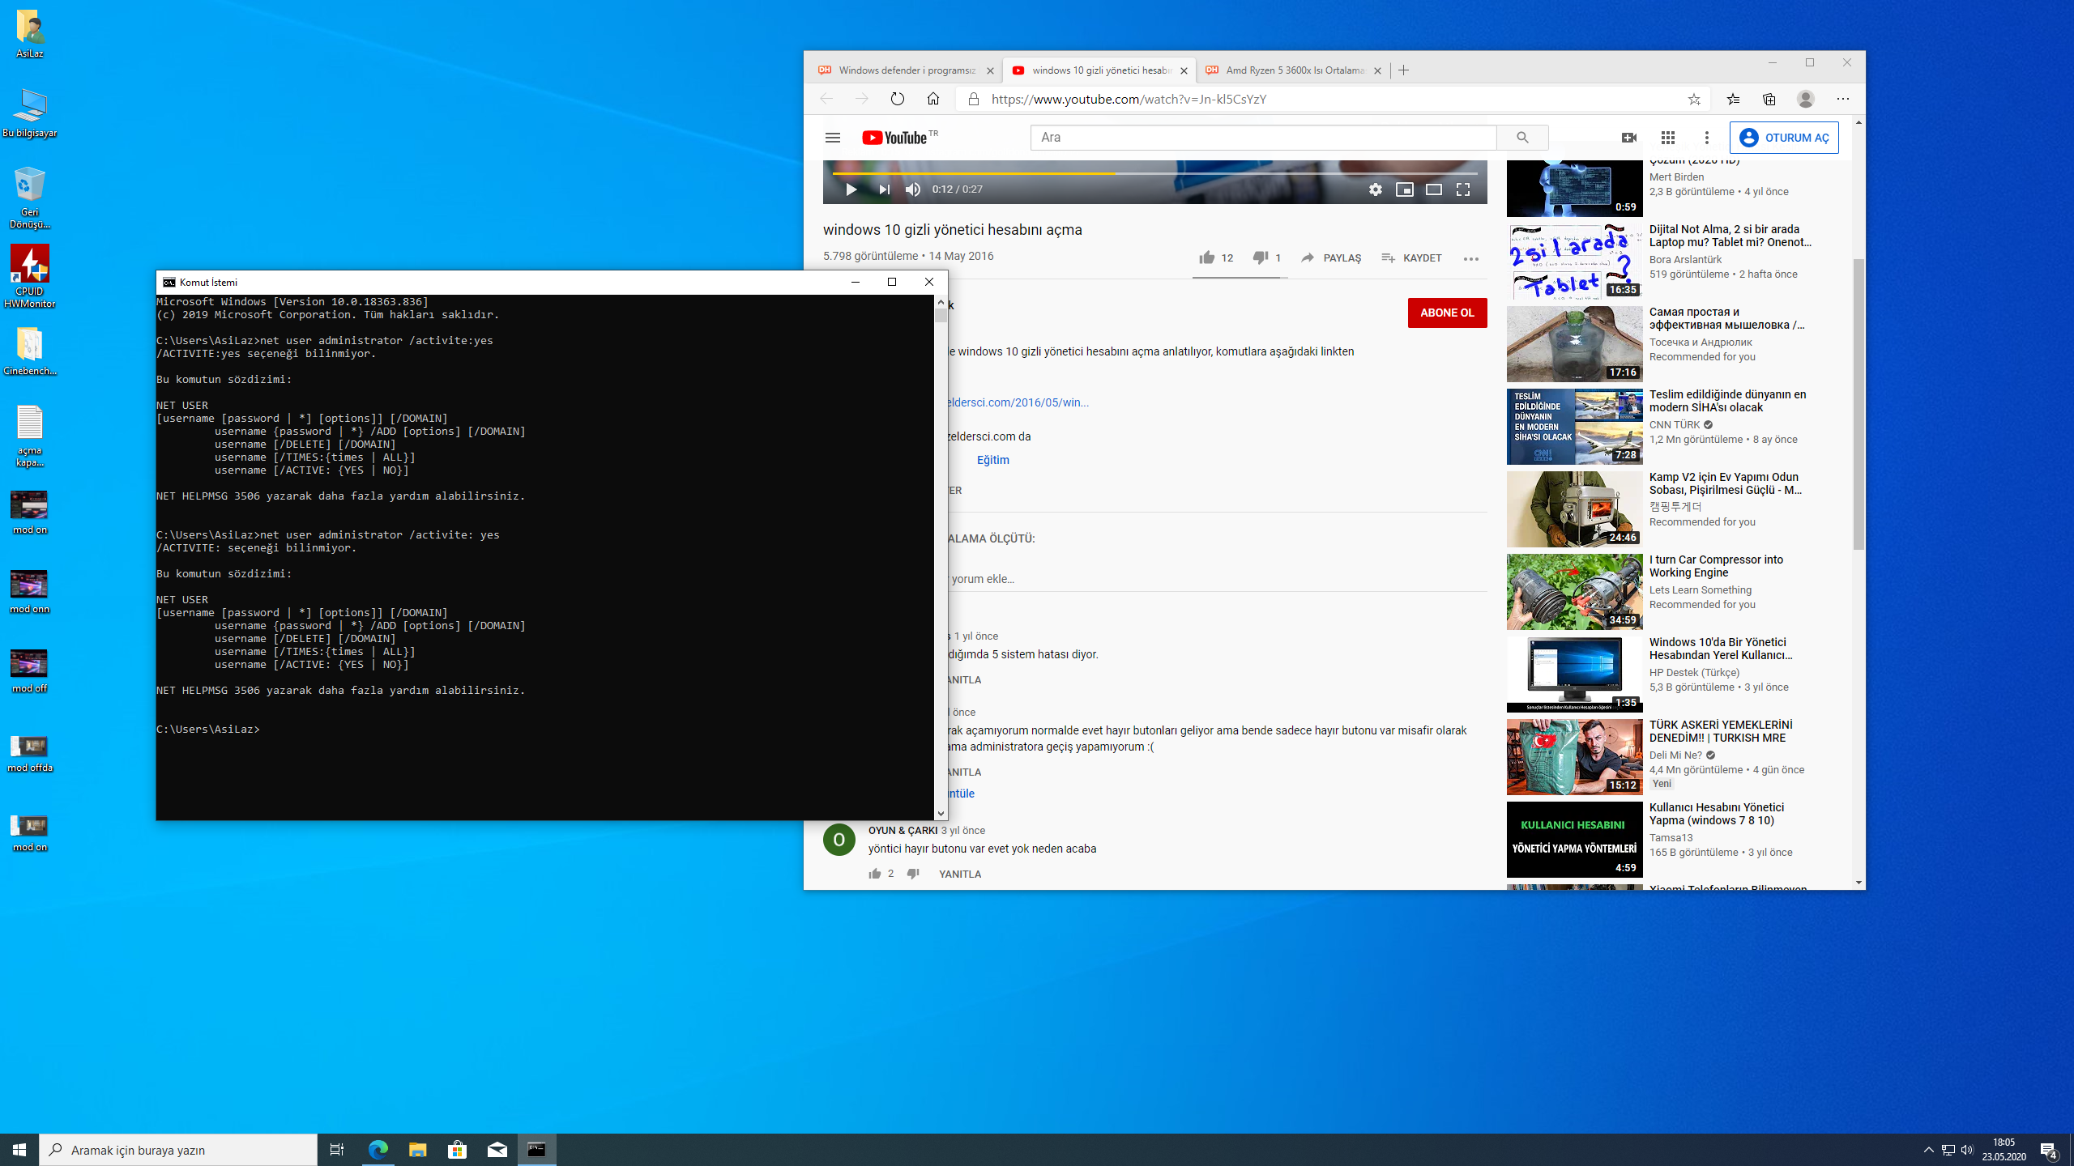
Task: Save video with KAYDET
Action: coord(1411,257)
